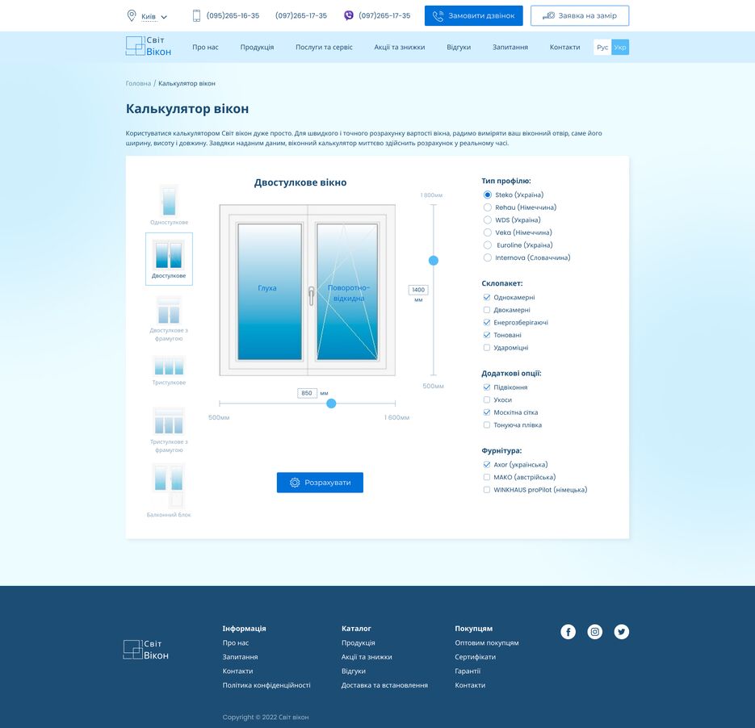Click the Розрахувати button
This screenshot has height=728, width=755.
pos(321,483)
